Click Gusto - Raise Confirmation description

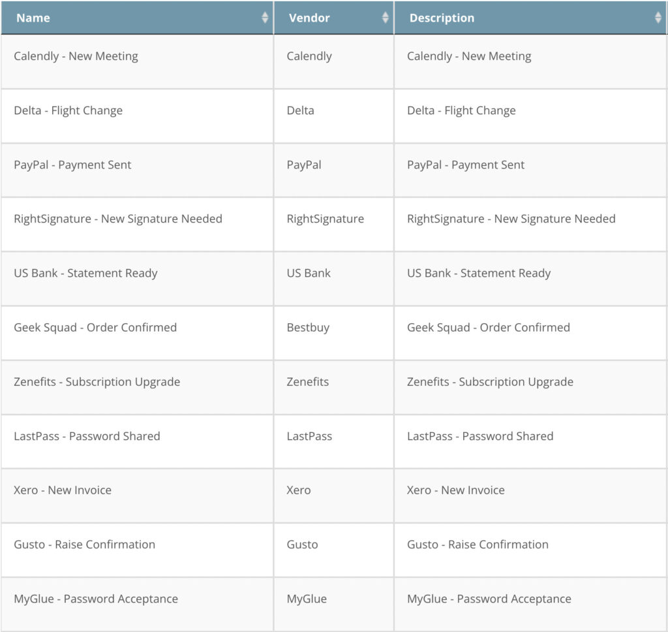point(478,544)
